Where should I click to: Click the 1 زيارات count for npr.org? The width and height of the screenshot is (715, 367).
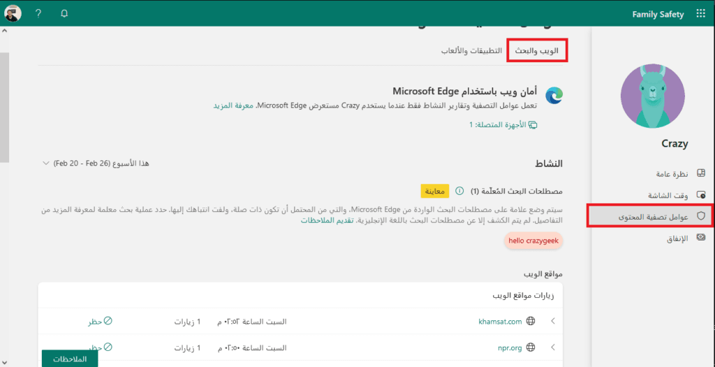tap(187, 348)
